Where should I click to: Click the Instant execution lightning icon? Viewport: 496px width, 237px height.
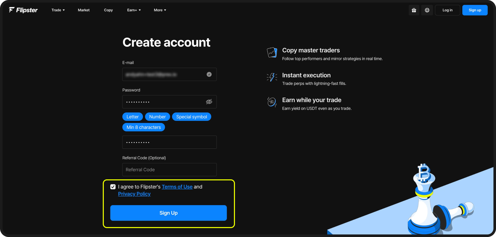click(x=272, y=77)
